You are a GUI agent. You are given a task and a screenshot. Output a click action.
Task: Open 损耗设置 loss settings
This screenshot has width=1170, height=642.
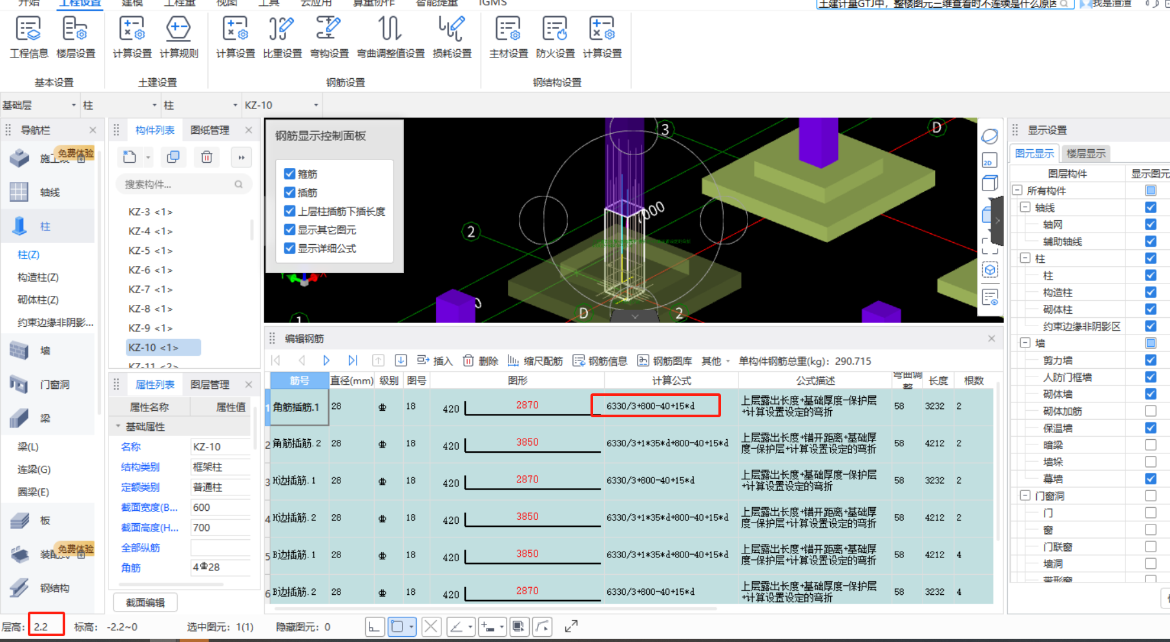[x=452, y=37]
